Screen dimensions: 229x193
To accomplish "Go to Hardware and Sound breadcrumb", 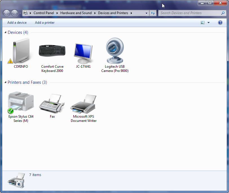I will point(76,13).
